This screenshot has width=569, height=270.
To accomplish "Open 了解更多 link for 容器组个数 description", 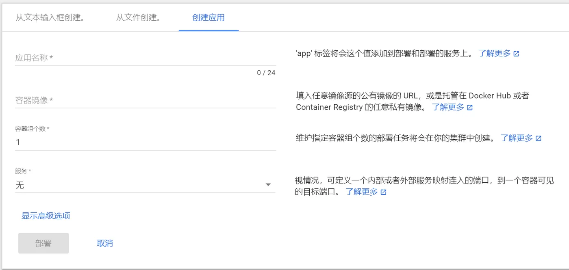I will pos(517,138).
